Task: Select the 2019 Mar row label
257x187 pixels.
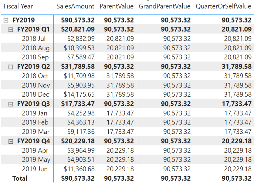Action: pyautogui.click(x=36, y=132)
